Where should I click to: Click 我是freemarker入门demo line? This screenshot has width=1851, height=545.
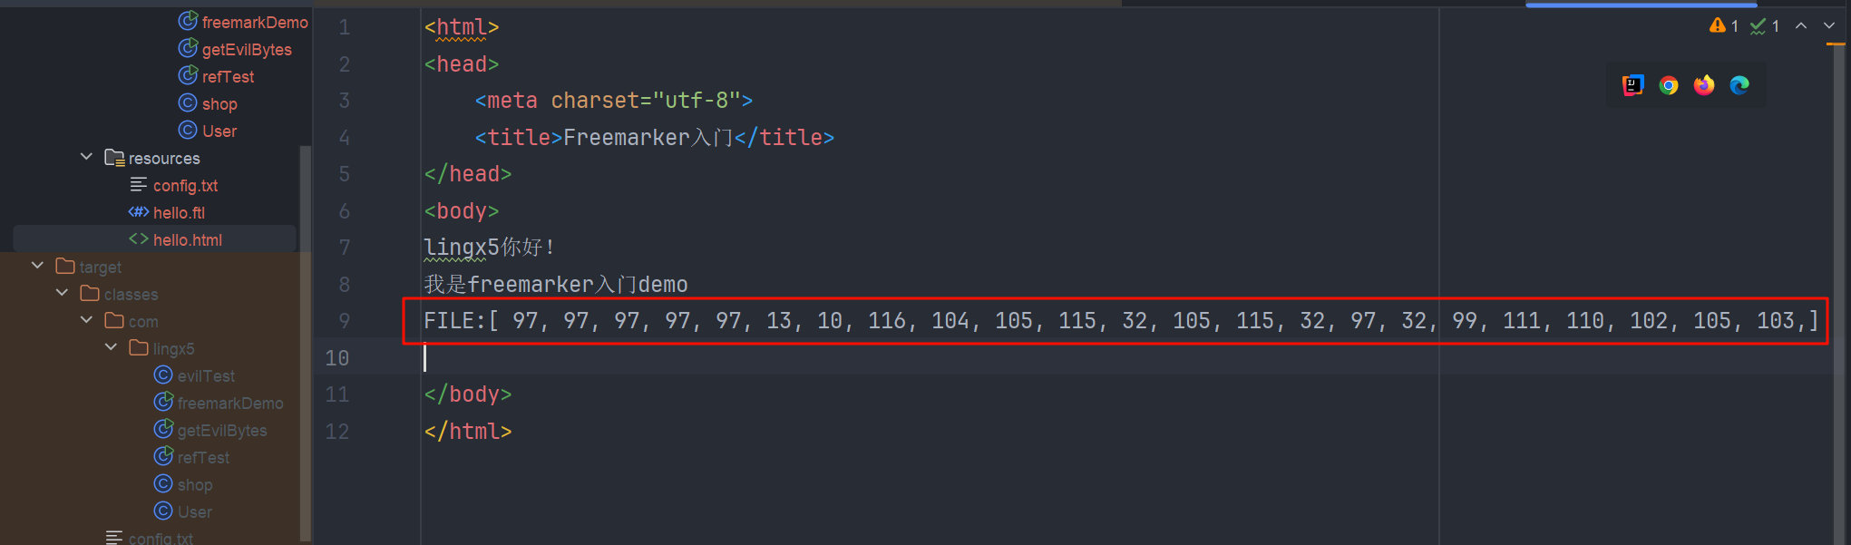[x=556, y=285]
